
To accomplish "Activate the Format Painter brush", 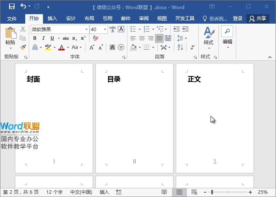I will click(23, 47).
